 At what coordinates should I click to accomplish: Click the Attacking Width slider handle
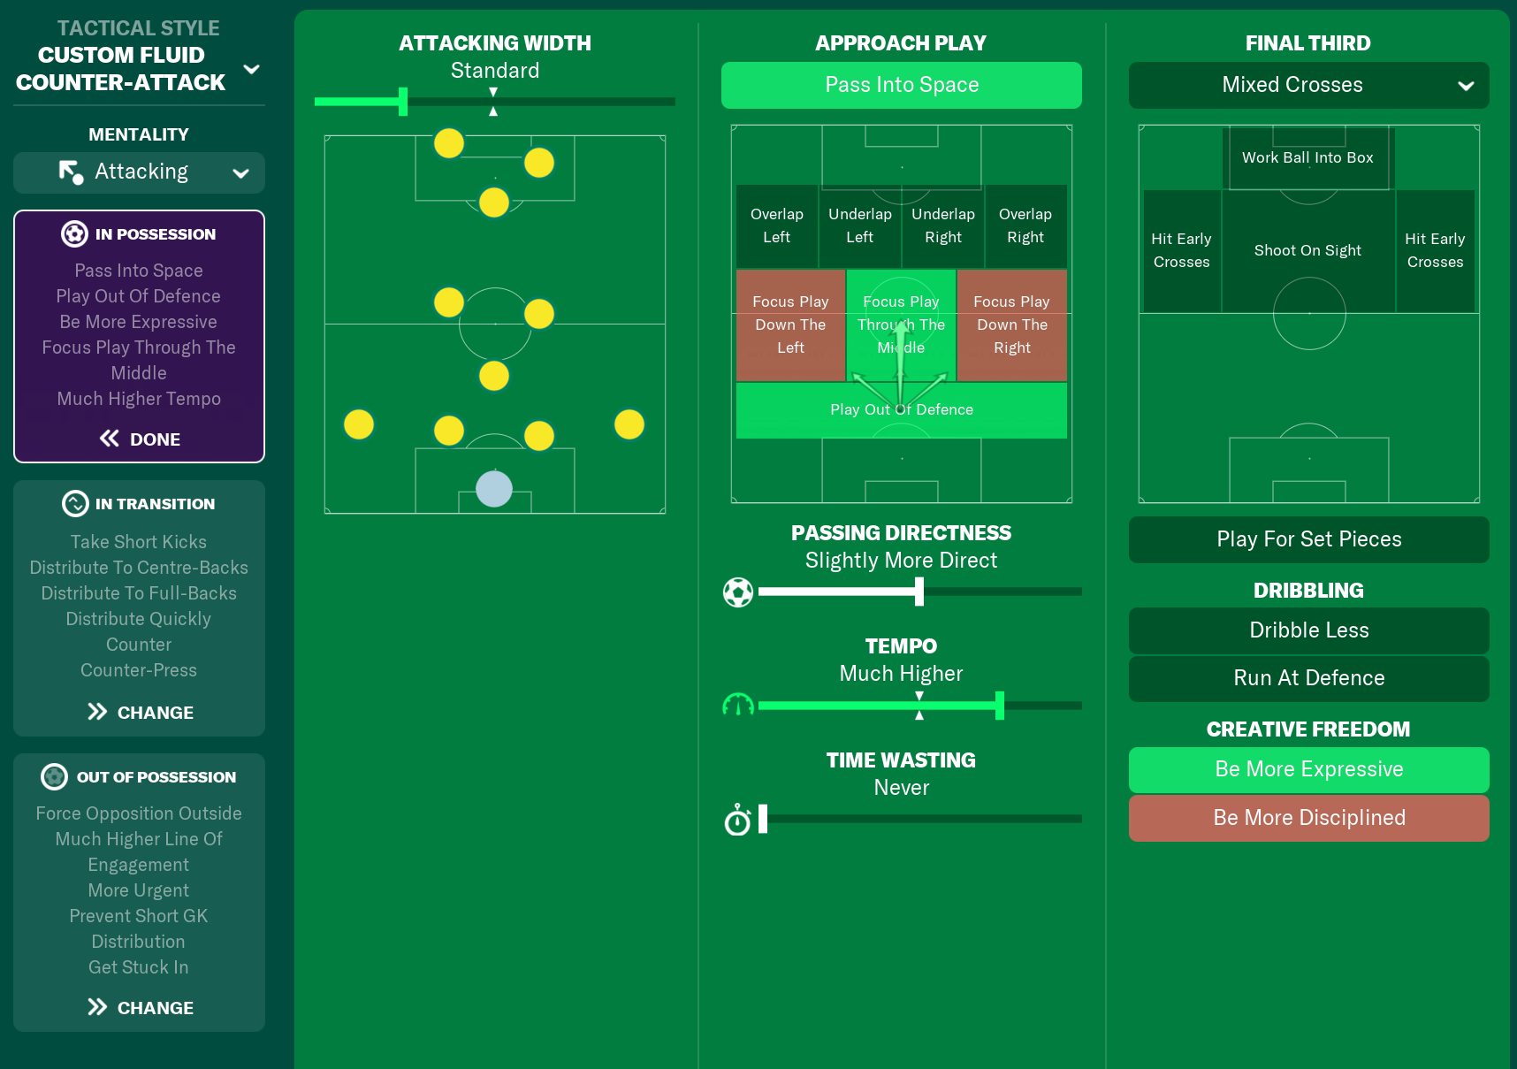point(403,102)
